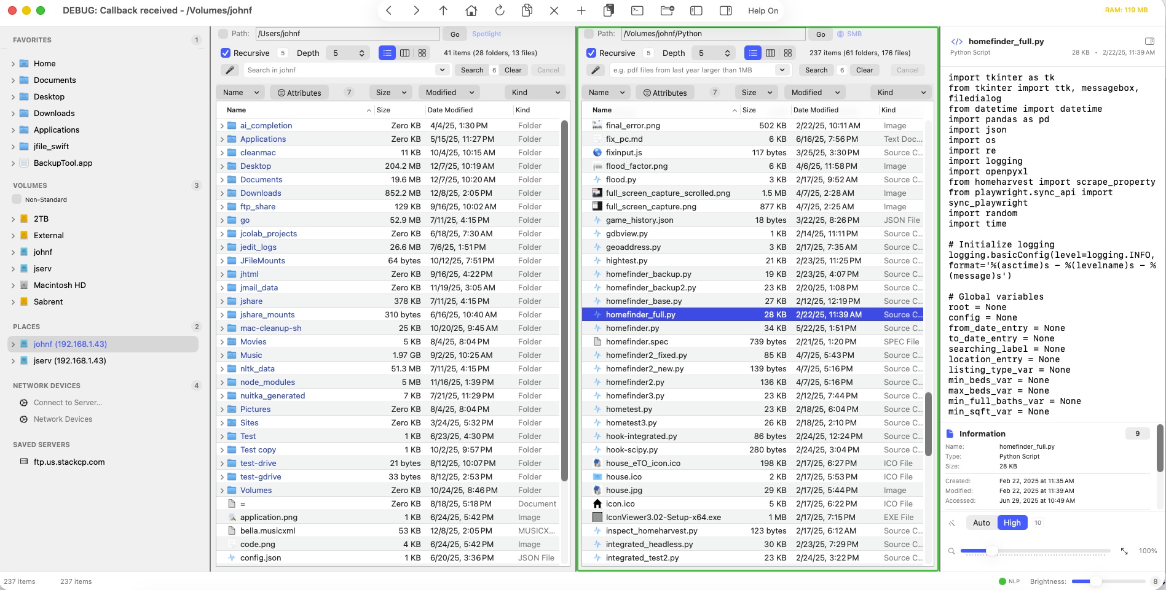Viewport: 1166px width, 590px height.
Task: Click Go next to the /Users/johnf path
Action: pyautogui.click(x=455, y=34)
